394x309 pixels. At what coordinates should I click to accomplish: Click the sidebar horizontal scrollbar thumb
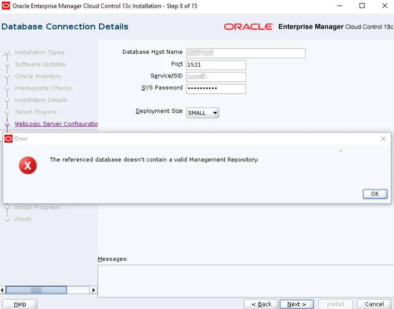pos(36,290)
